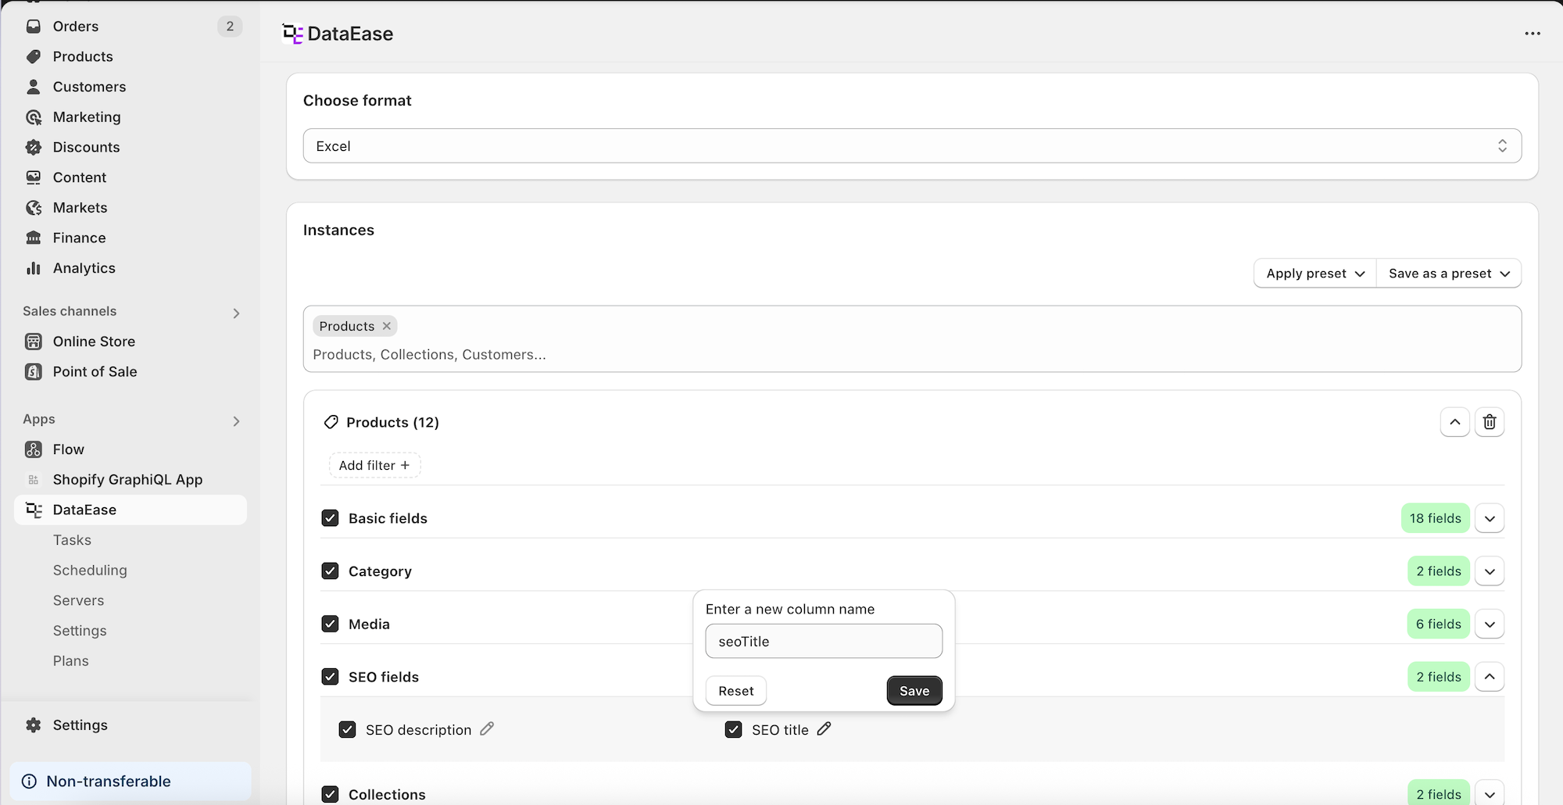Click the Non-transferable banner label

109,782
